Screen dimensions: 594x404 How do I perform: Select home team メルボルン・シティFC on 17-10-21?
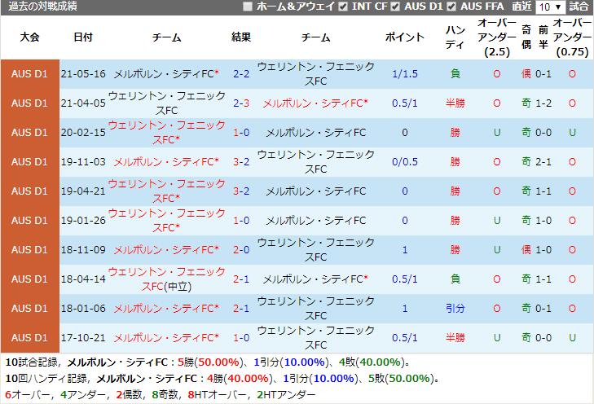point(166,338)
